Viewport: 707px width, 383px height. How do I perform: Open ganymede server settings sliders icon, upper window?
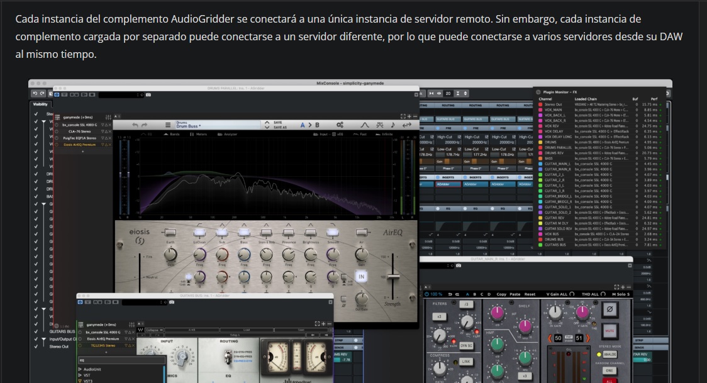click(x=108, y=117)
